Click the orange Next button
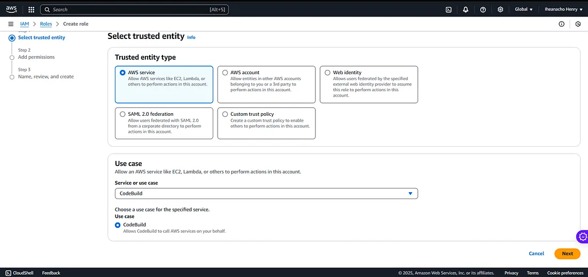Viewport: 588px width, 277px height. point(567,254)
